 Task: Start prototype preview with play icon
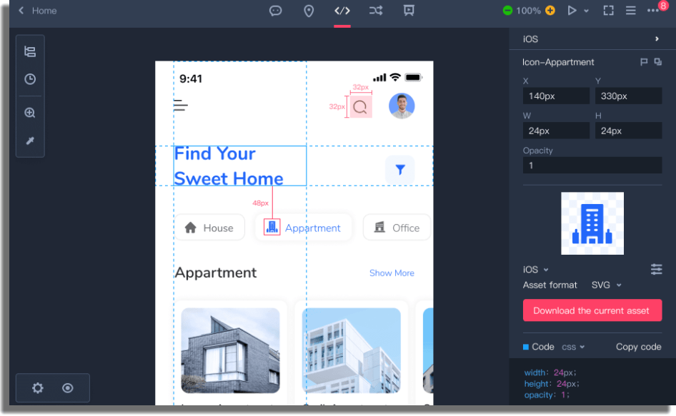pos(572,10)
